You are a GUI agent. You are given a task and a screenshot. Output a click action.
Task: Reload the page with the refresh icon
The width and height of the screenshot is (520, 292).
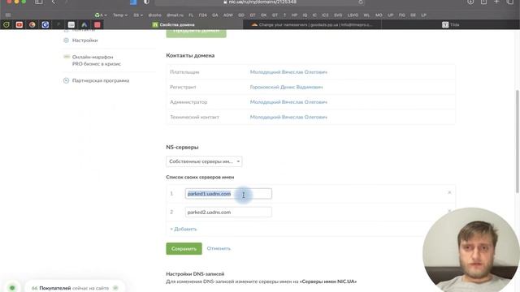361,2
